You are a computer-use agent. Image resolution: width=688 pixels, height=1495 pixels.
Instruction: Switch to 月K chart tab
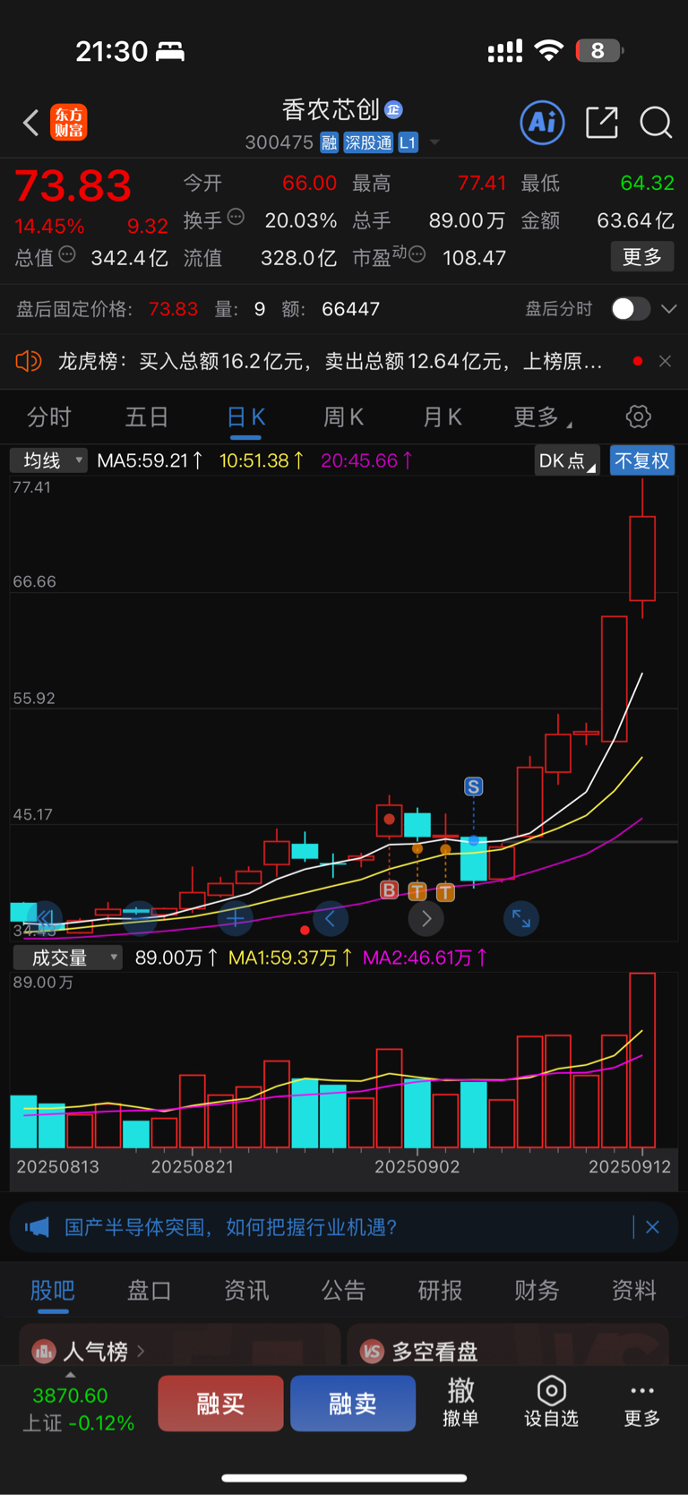pos(442,417)
